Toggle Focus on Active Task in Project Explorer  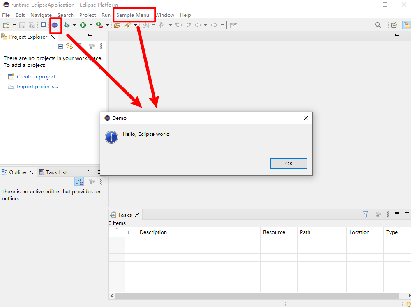coord(92,46)
